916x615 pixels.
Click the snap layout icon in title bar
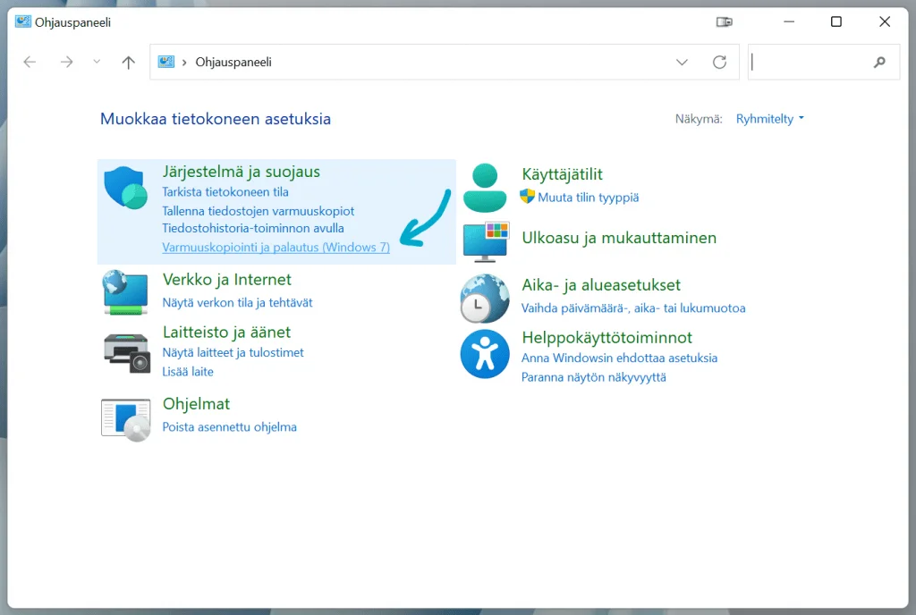725,22
